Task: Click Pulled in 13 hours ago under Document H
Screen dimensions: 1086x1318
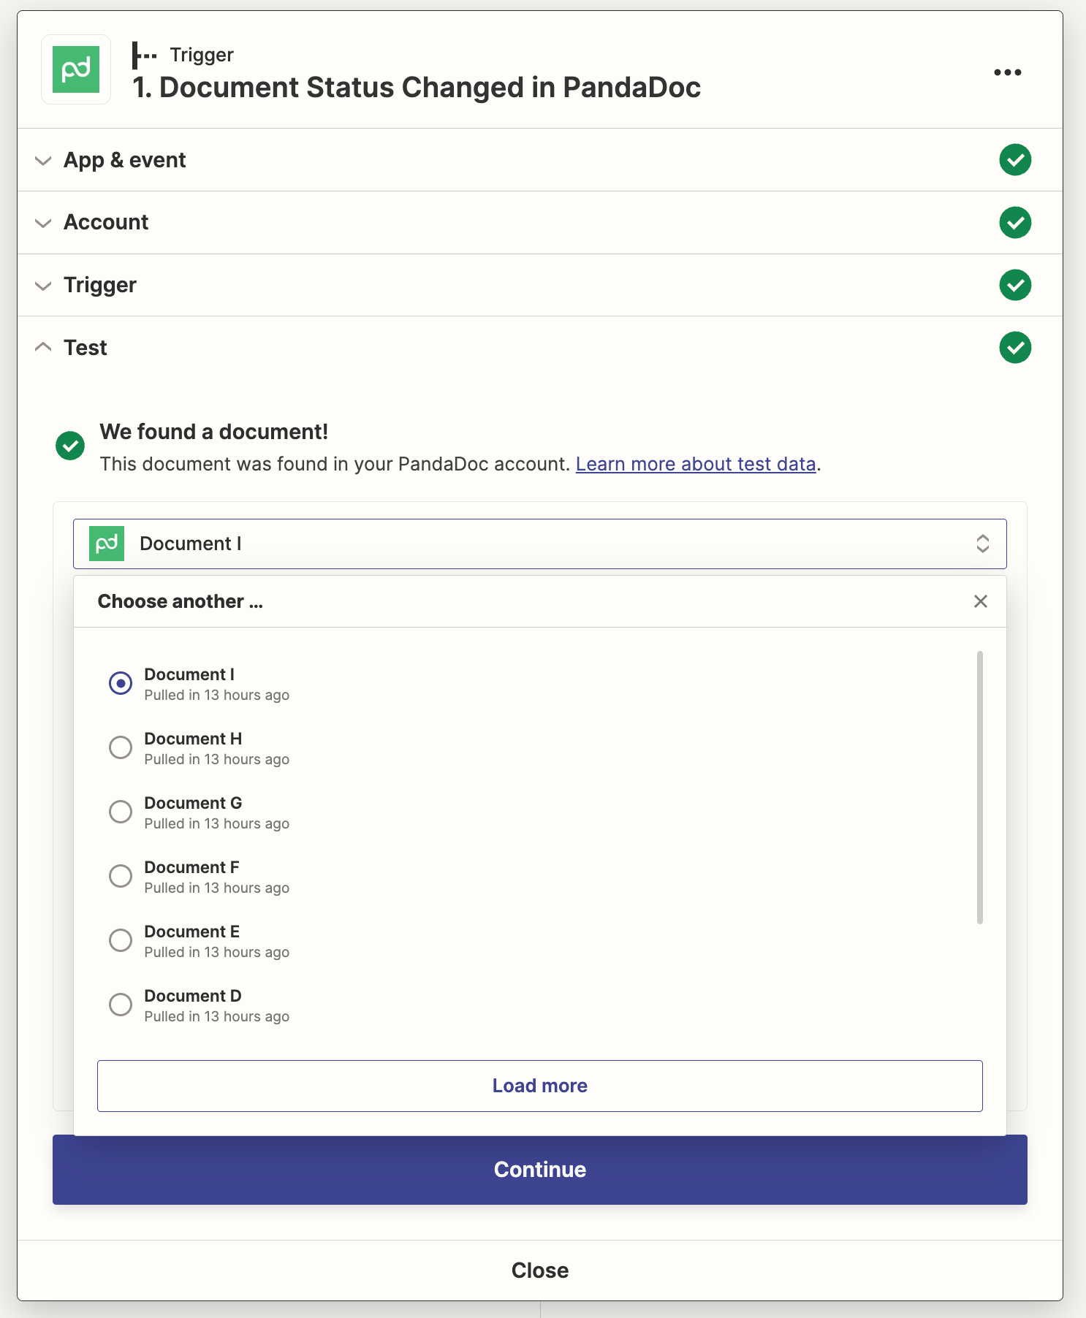Action: pyautogui.click(x=217, y=759)
